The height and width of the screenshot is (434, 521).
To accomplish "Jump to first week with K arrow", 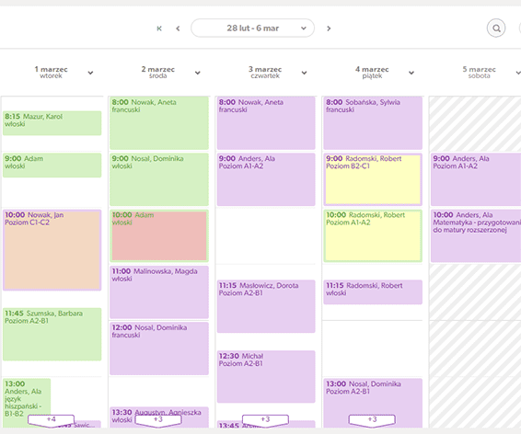I will (x=159, y=29).
